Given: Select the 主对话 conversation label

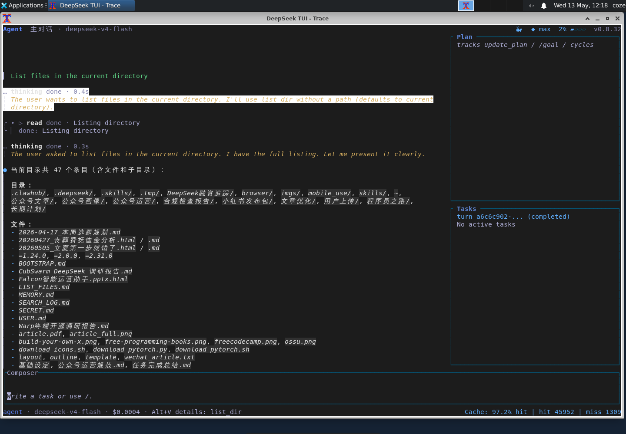Looking at the screenshot, I should point(41,29).
